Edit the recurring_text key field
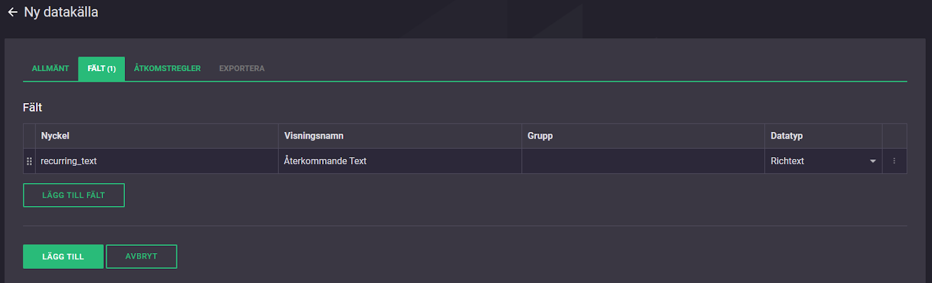 [156, 161]
